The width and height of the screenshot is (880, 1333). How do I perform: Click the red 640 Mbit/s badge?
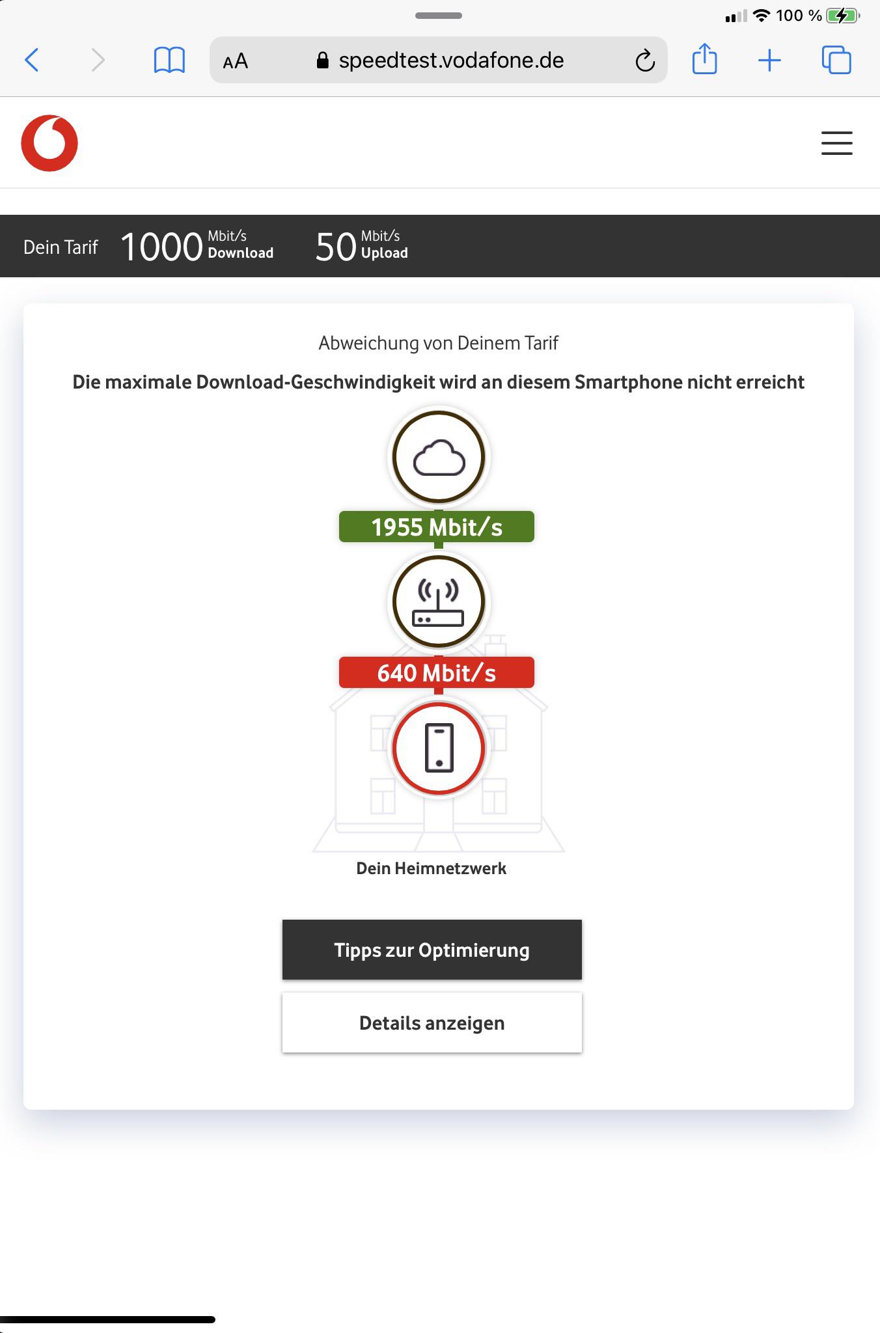435,673
